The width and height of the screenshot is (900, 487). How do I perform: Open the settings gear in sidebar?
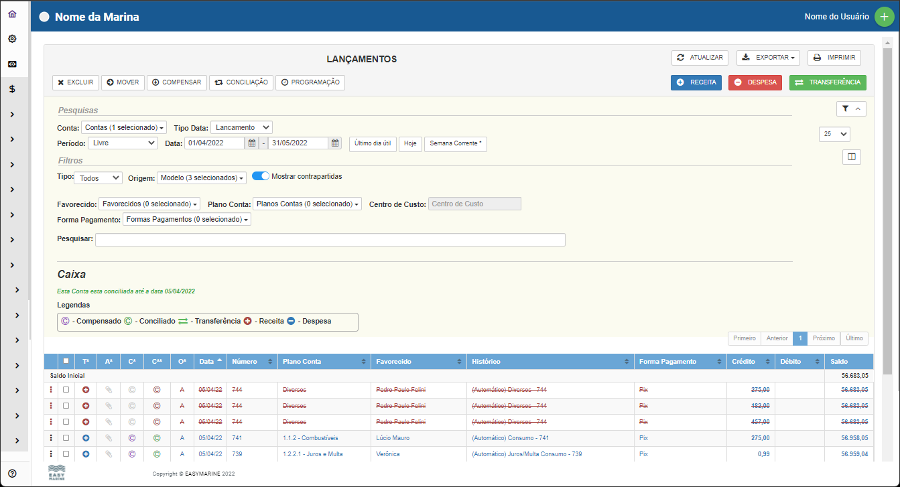pyautogui.click(x=12, y=39)
